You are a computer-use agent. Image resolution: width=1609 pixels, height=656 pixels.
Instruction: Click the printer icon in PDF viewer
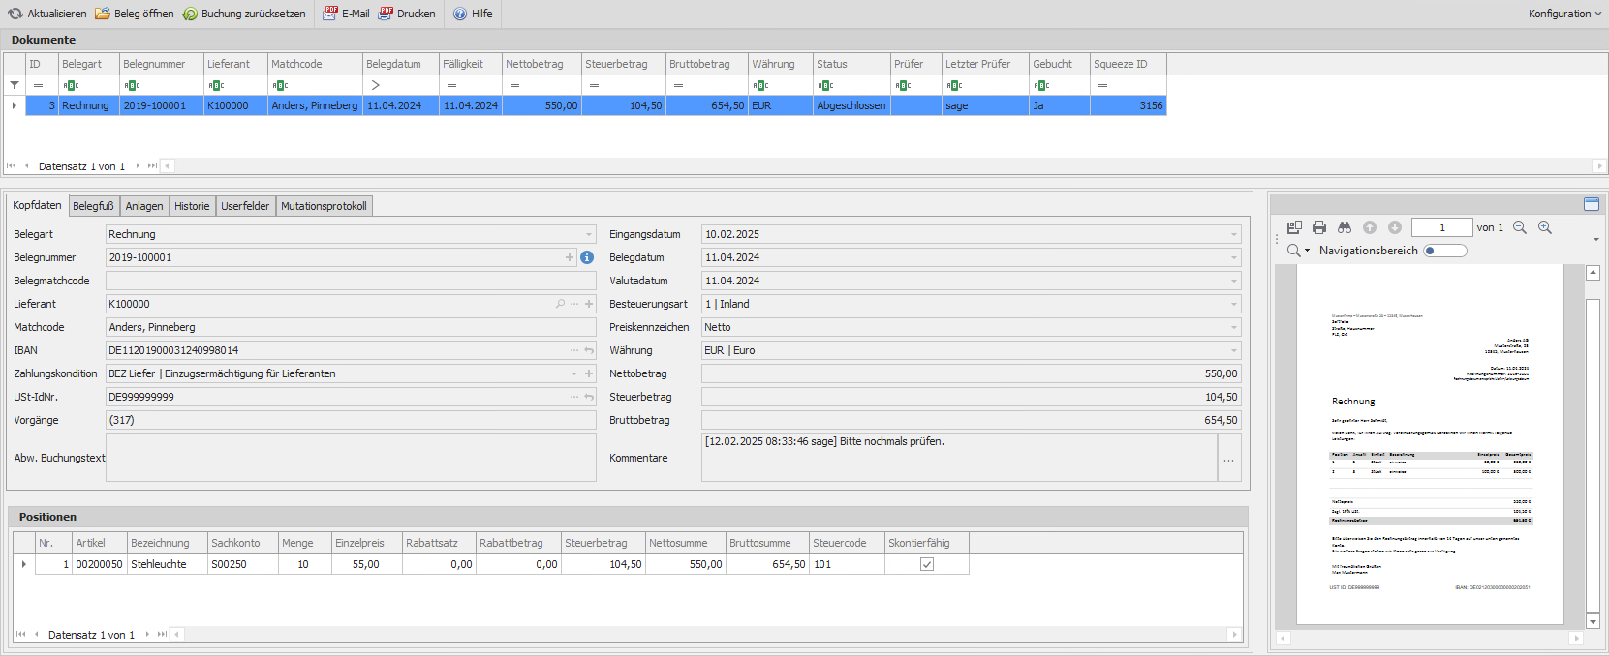(x=1318, y=227)
